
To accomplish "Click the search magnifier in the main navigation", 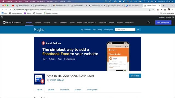I will (x=148, y=22).
